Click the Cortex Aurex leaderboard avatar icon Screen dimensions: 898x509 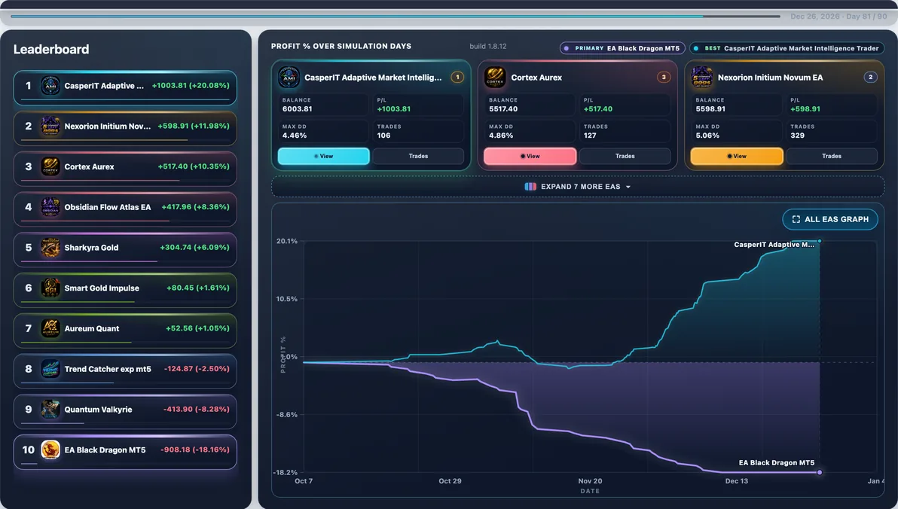pos(50,166)
